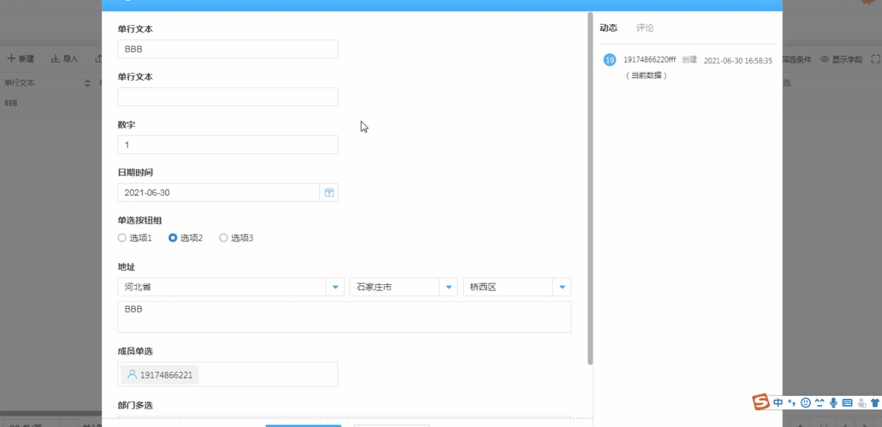Activate Sogou voice input microphone
Screen dimensions: 882x427
click(x=833, y=403)
